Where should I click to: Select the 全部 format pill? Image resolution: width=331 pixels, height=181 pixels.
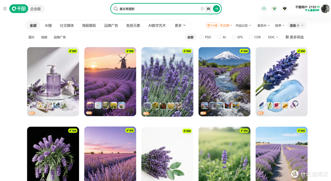point(190,37)
